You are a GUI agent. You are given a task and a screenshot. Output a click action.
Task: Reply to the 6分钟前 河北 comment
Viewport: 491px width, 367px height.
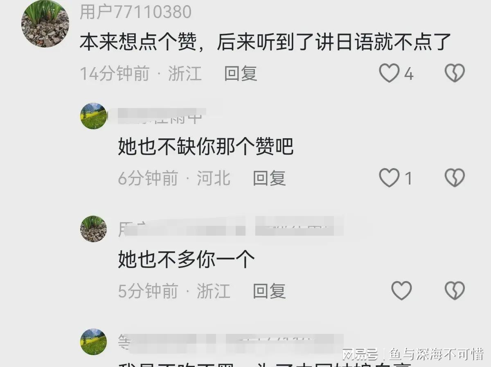point(269,178)
